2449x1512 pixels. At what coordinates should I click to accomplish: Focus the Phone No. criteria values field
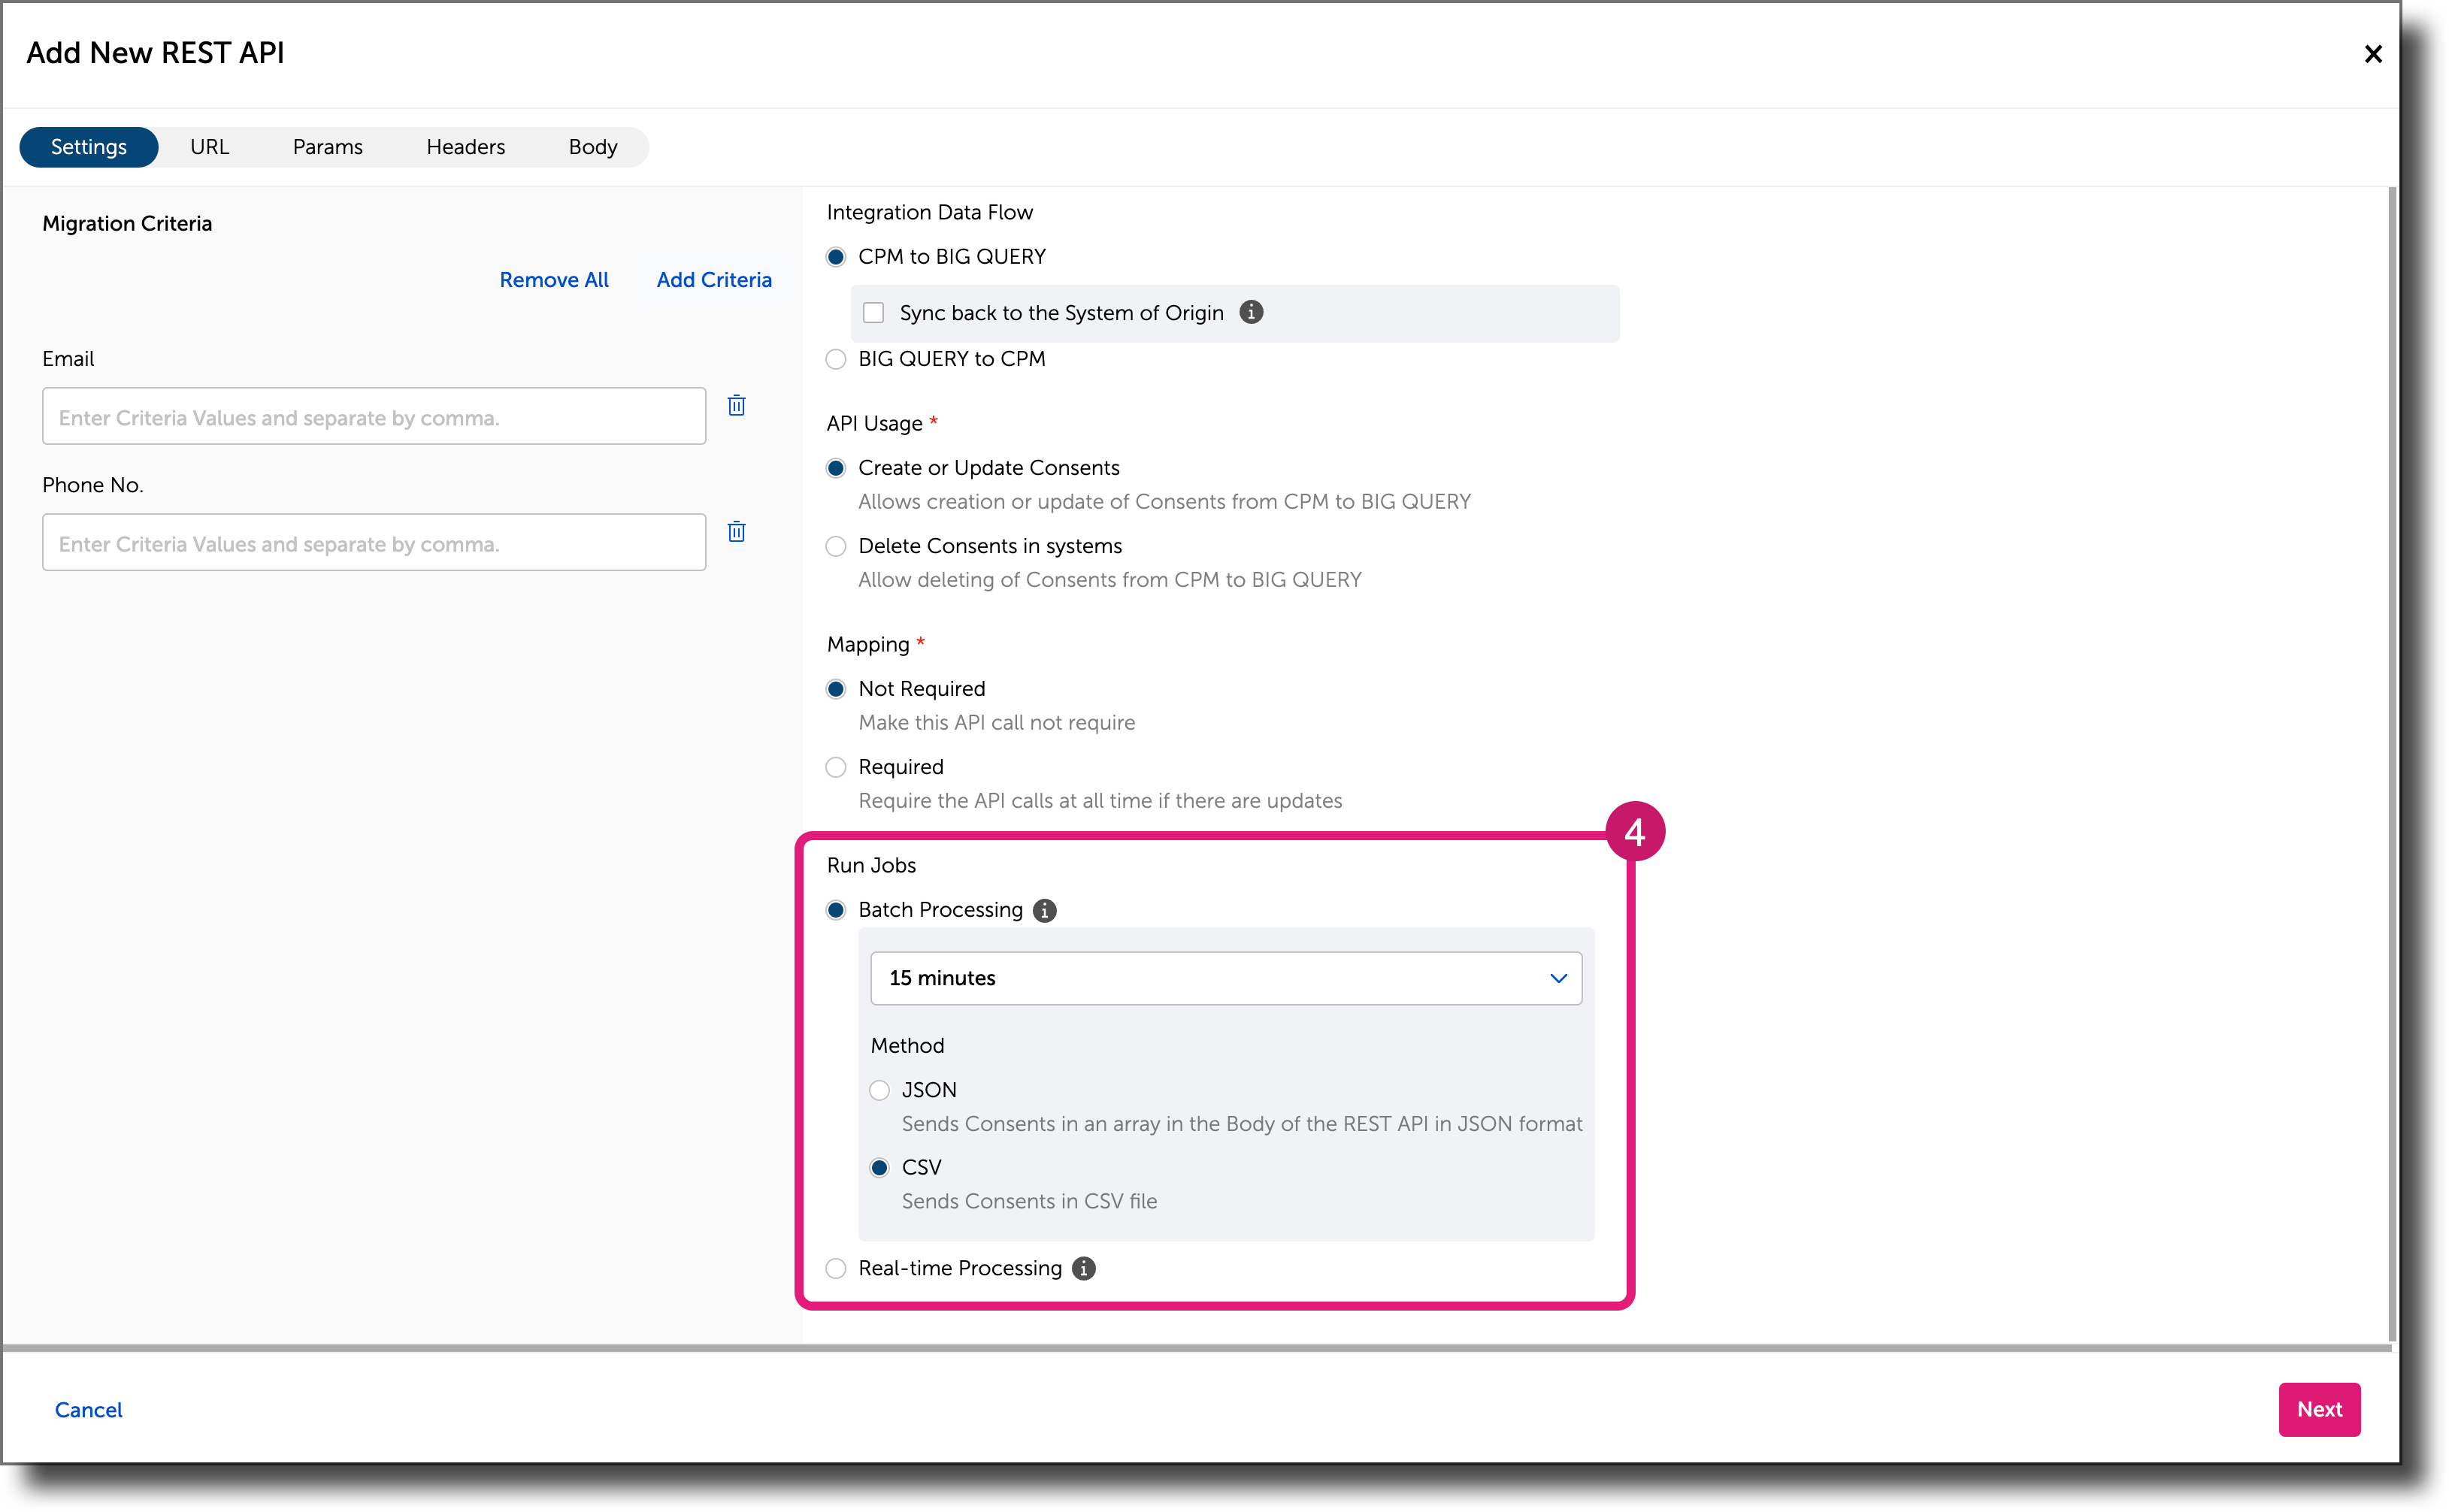coord(374,542)
